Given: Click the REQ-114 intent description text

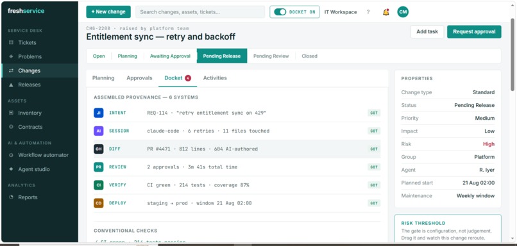Looking at the screenshot, I should click(207, 113).
